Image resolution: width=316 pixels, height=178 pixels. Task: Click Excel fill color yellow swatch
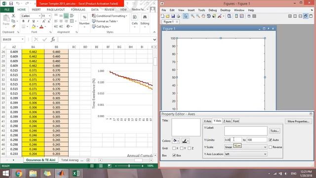point(34,26)
